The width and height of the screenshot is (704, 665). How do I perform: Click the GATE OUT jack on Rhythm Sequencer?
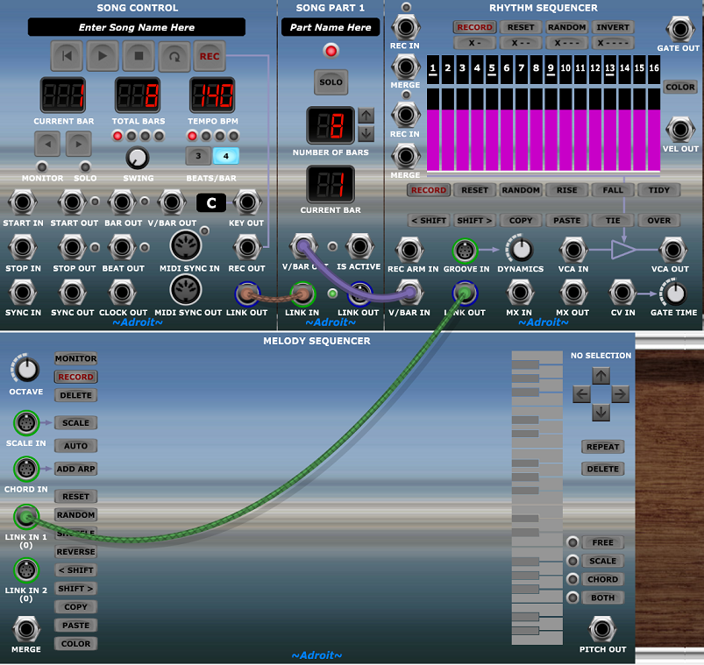pyautogui.click(x=680, y=29)
